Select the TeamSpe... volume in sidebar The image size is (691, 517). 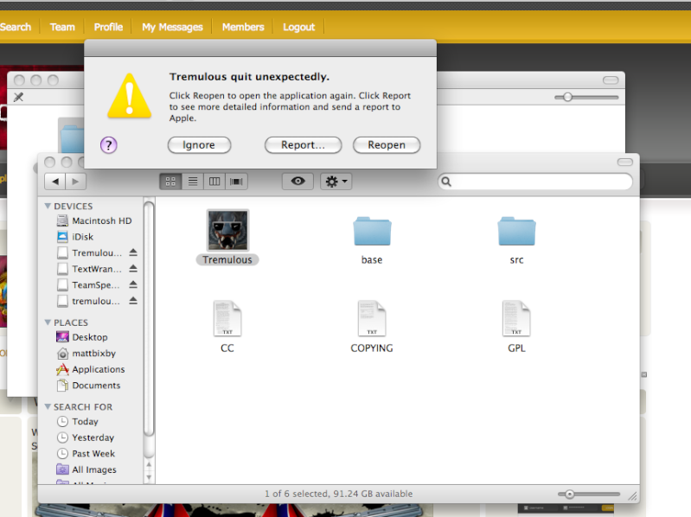pos(88,285)
